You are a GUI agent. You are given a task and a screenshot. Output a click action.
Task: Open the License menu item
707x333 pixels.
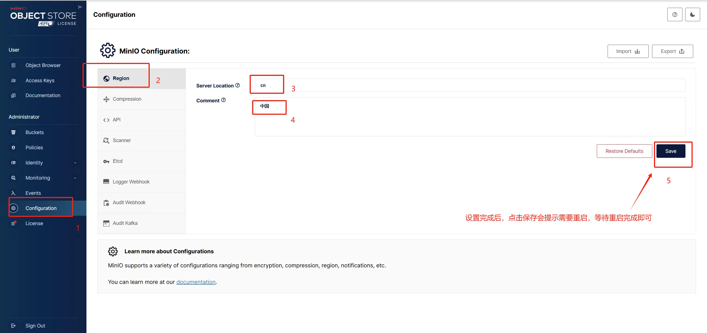tap(43, 223)
